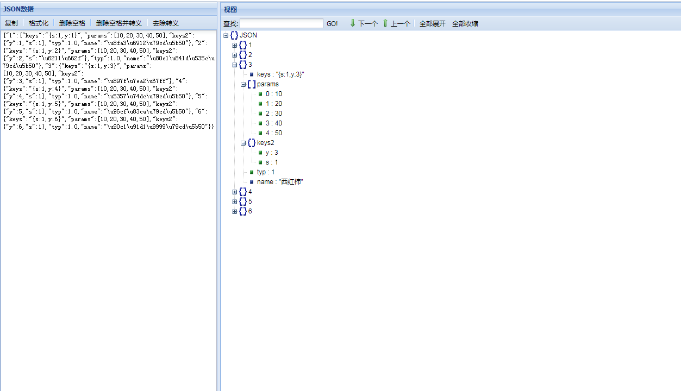Click the object braces icon beside JSON root
Screen dimensions: 681x391
coord(234,35)
